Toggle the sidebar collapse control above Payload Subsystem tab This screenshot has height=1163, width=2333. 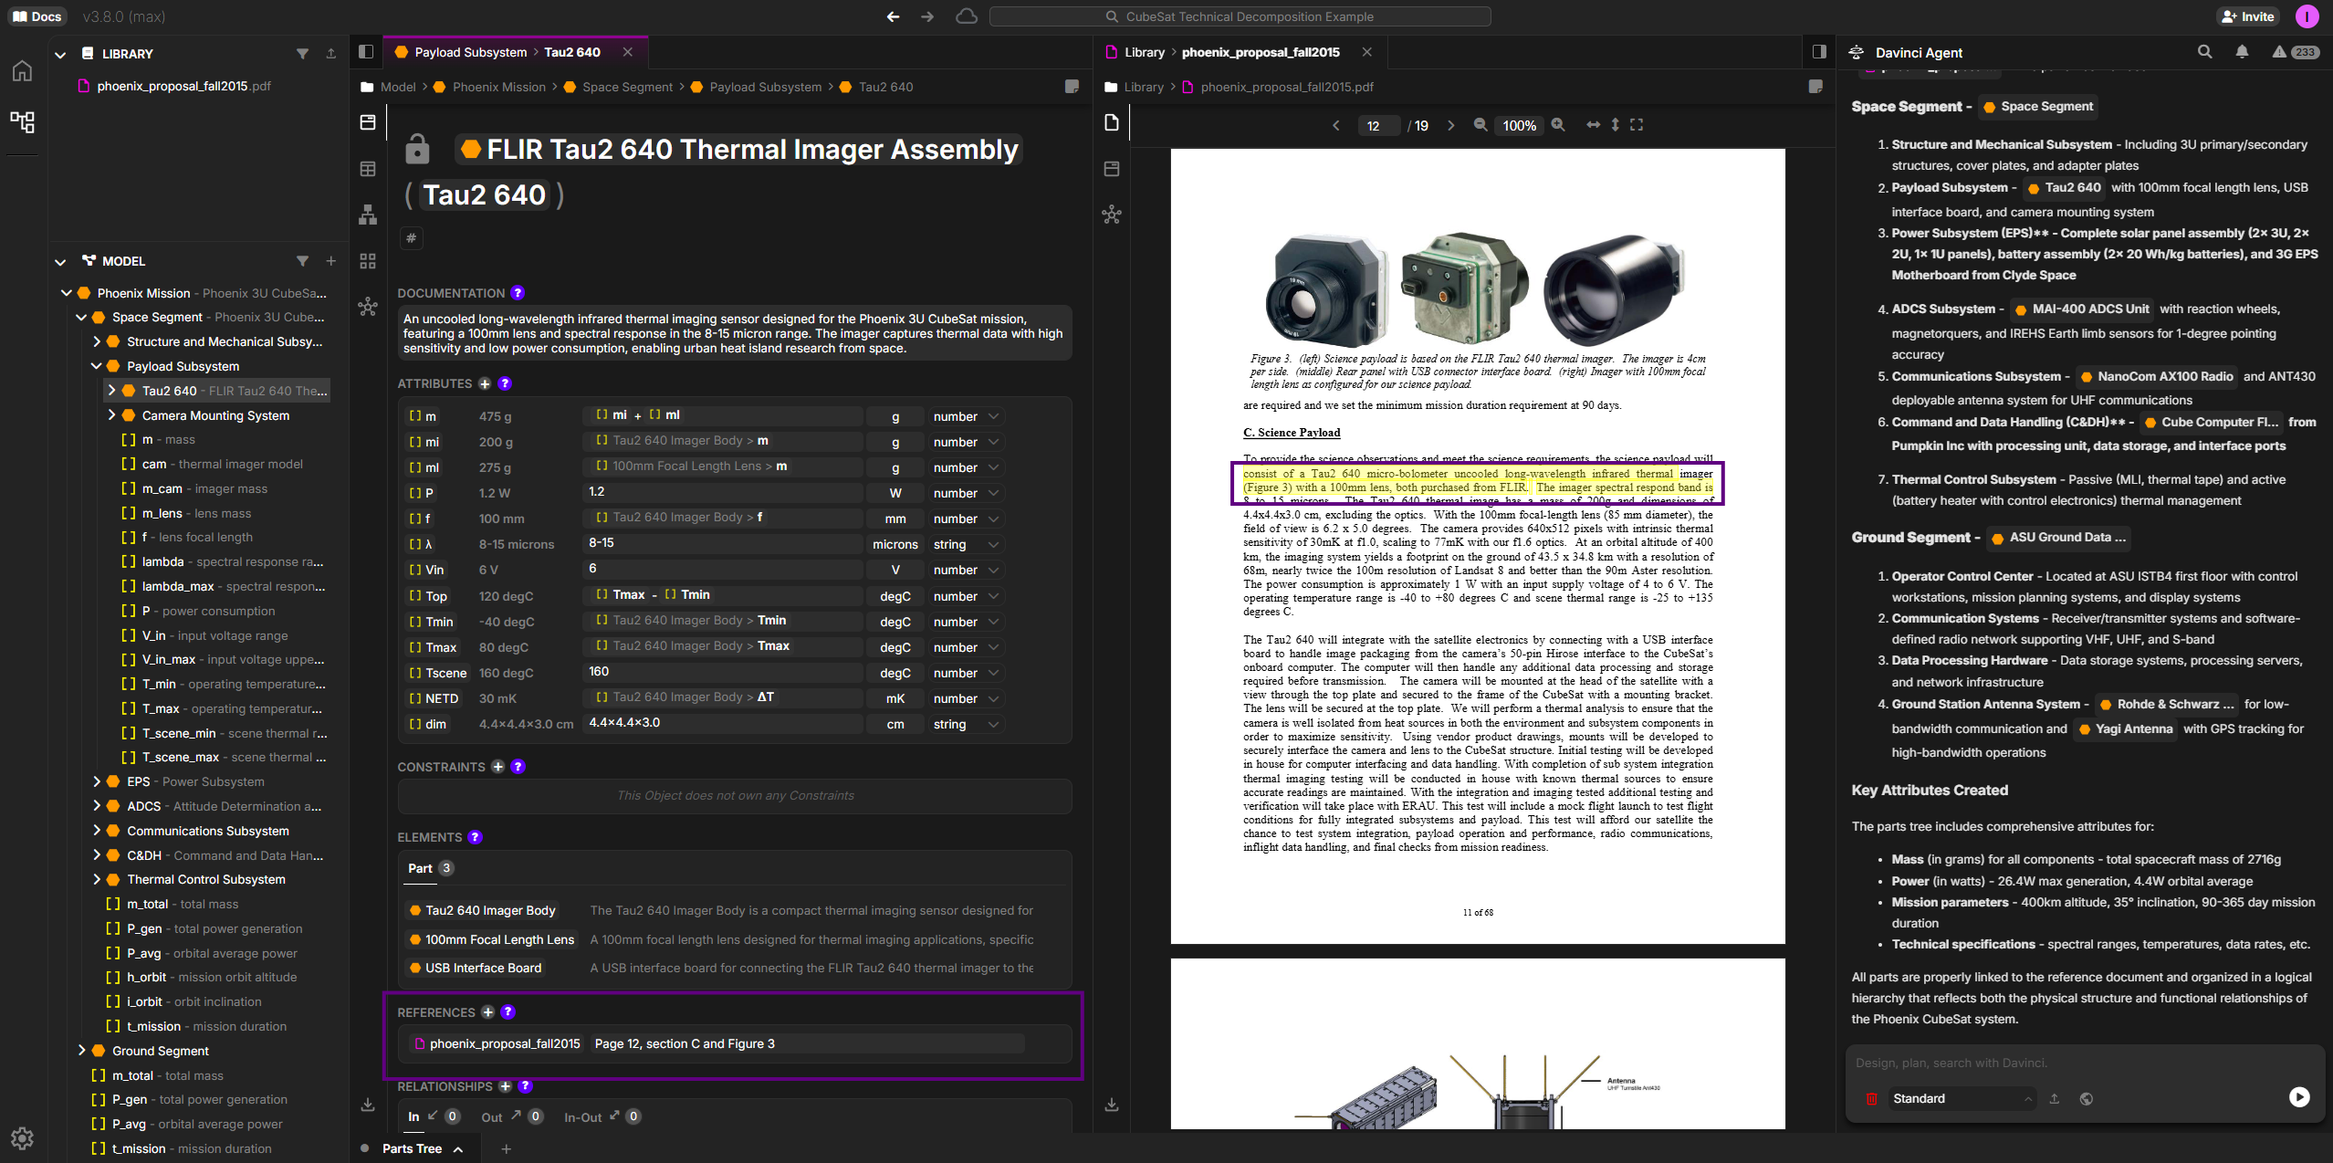366,52
